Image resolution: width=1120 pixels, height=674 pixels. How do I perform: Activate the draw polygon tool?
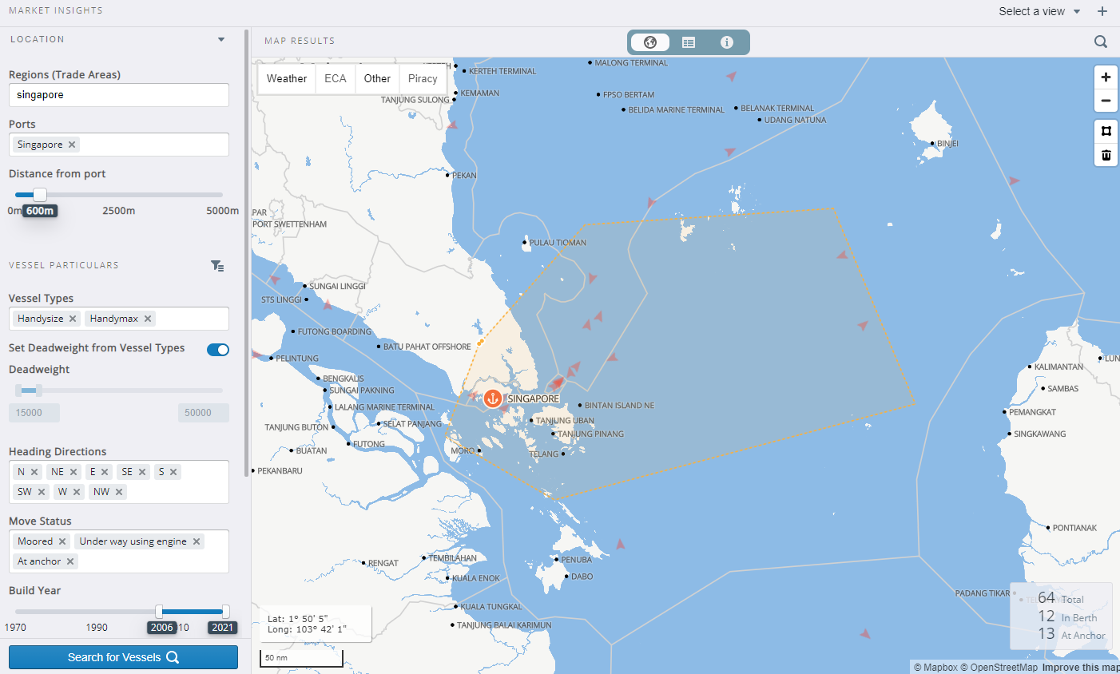click(1106, 131)
